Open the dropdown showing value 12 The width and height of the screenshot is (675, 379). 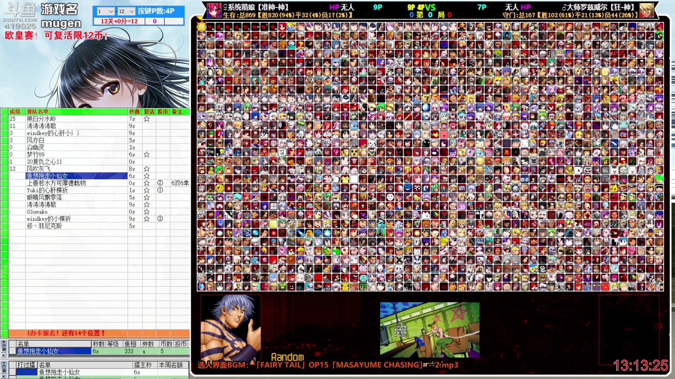point(126,11)
